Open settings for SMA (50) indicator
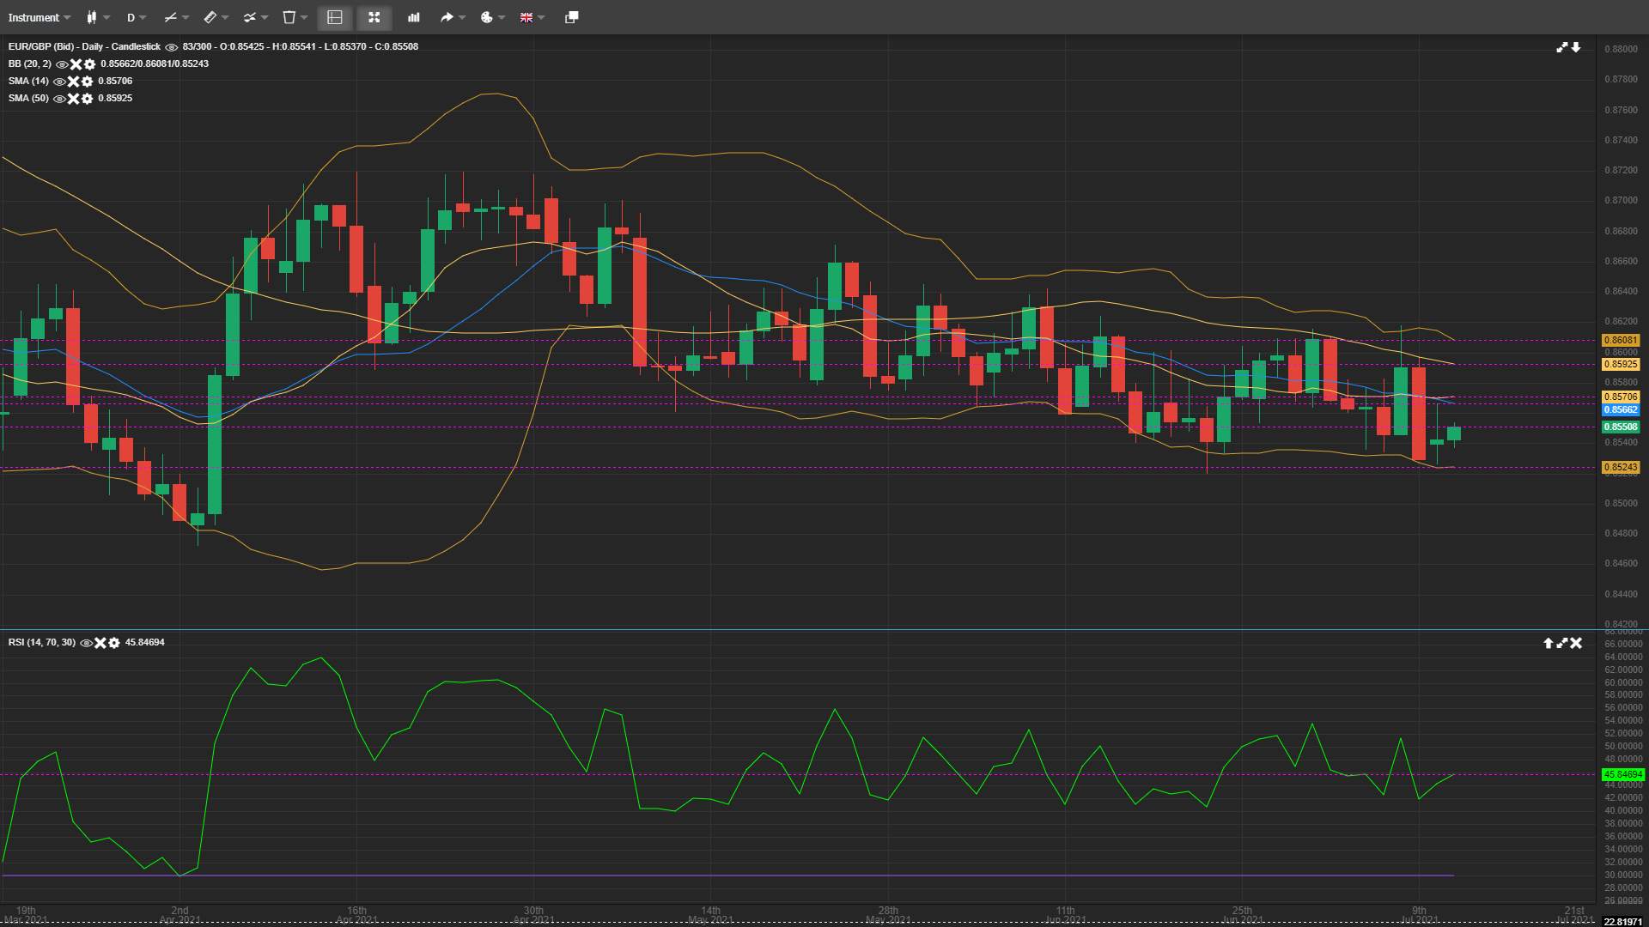 pos(87,99)
